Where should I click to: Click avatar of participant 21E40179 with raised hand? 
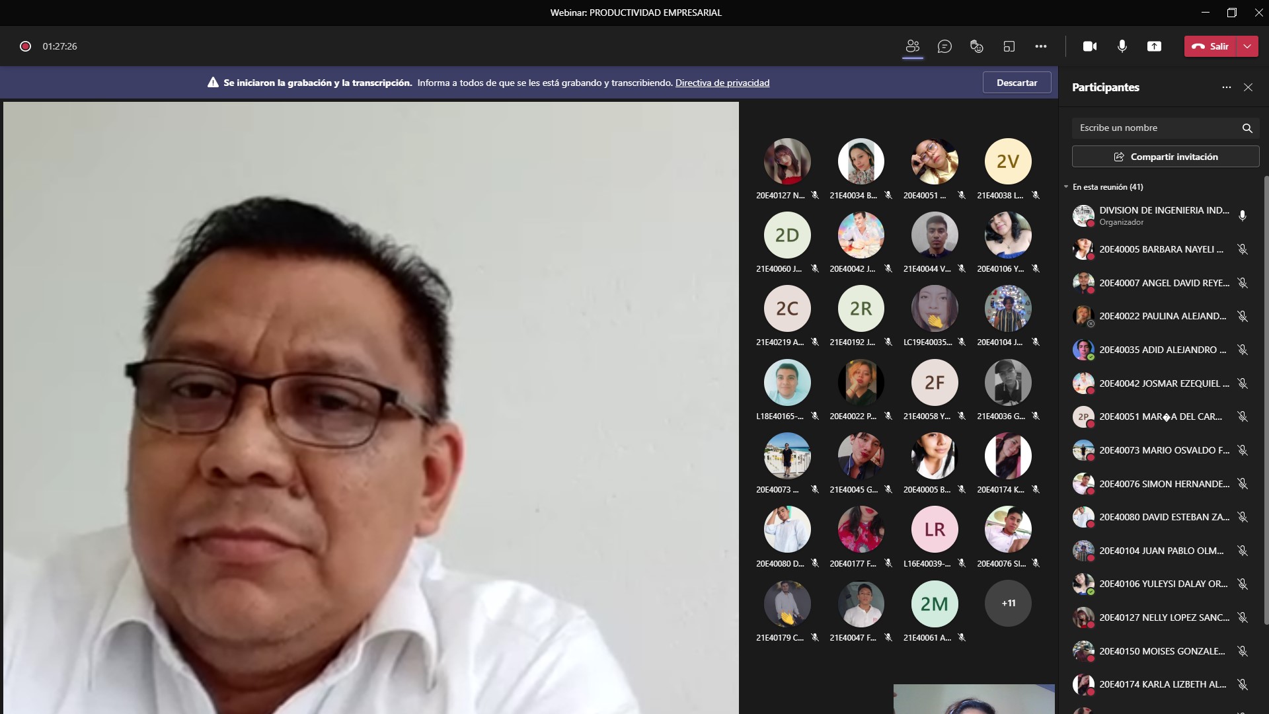(x=787, y=604)
